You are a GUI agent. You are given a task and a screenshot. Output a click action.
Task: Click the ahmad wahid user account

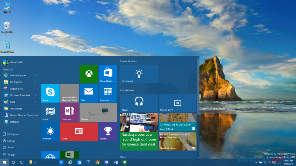point(15,62)
